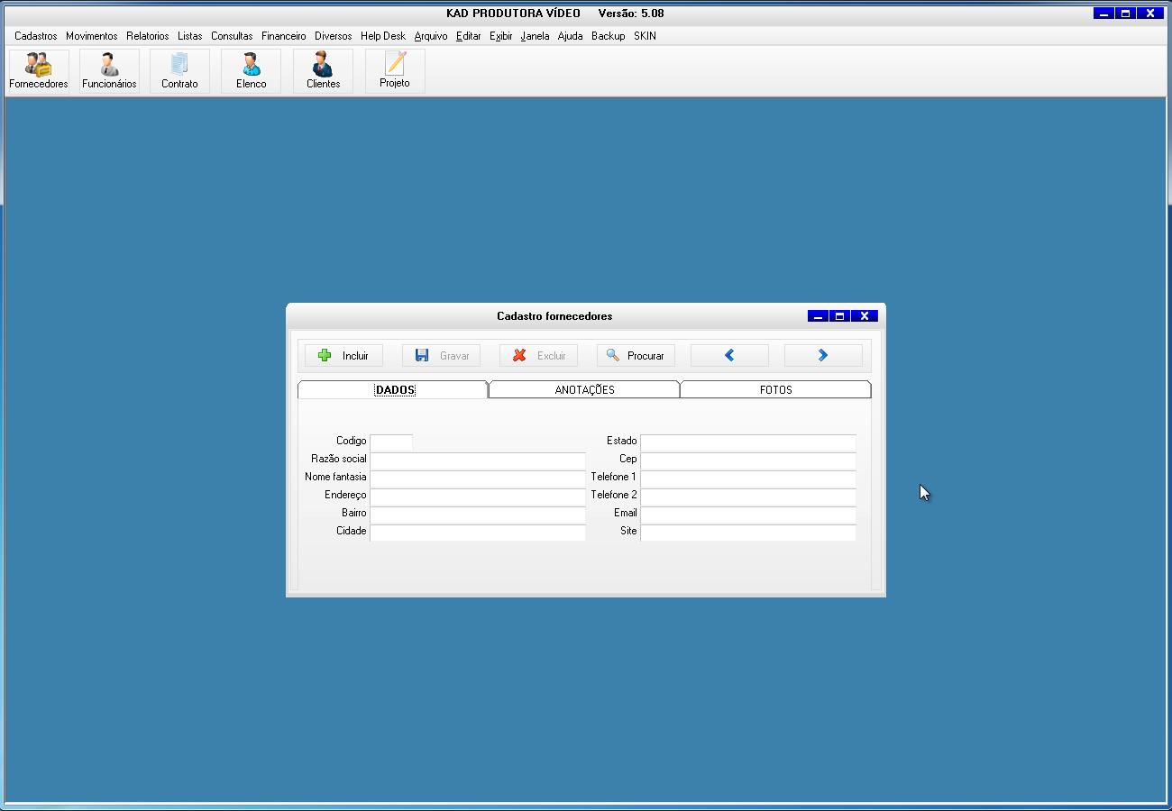This screenshot has width=1172, height=811.
Task: Open the Help Desk menu
Action: click(x=383, y=36)
